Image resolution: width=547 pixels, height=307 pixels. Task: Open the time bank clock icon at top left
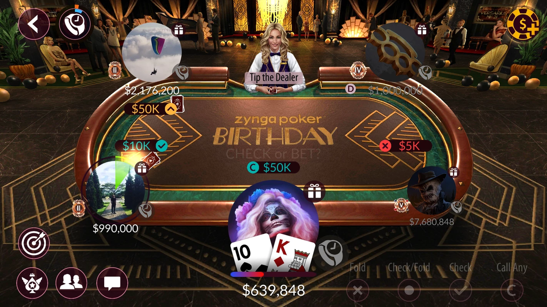75,24
